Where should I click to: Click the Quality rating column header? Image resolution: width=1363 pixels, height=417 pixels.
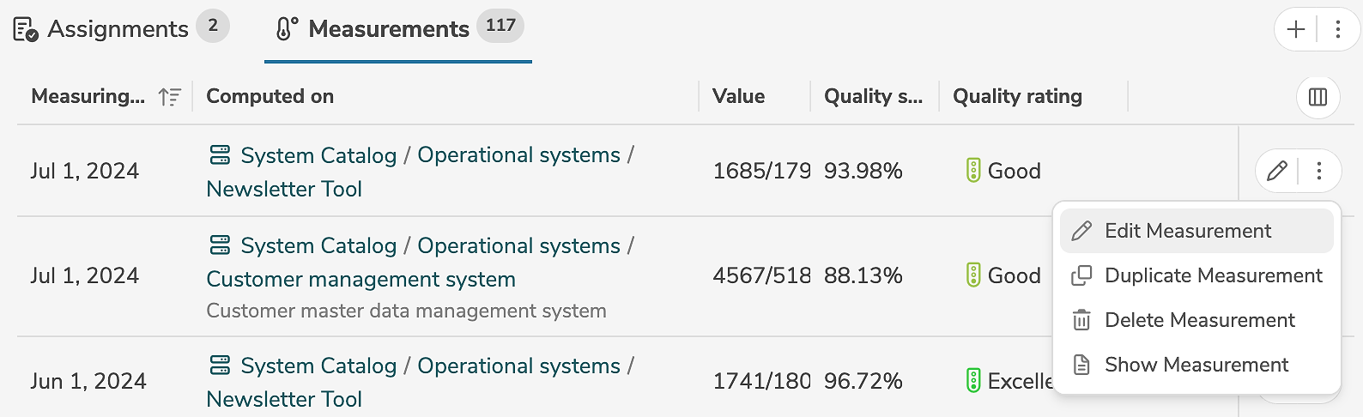click(1017, 96)
